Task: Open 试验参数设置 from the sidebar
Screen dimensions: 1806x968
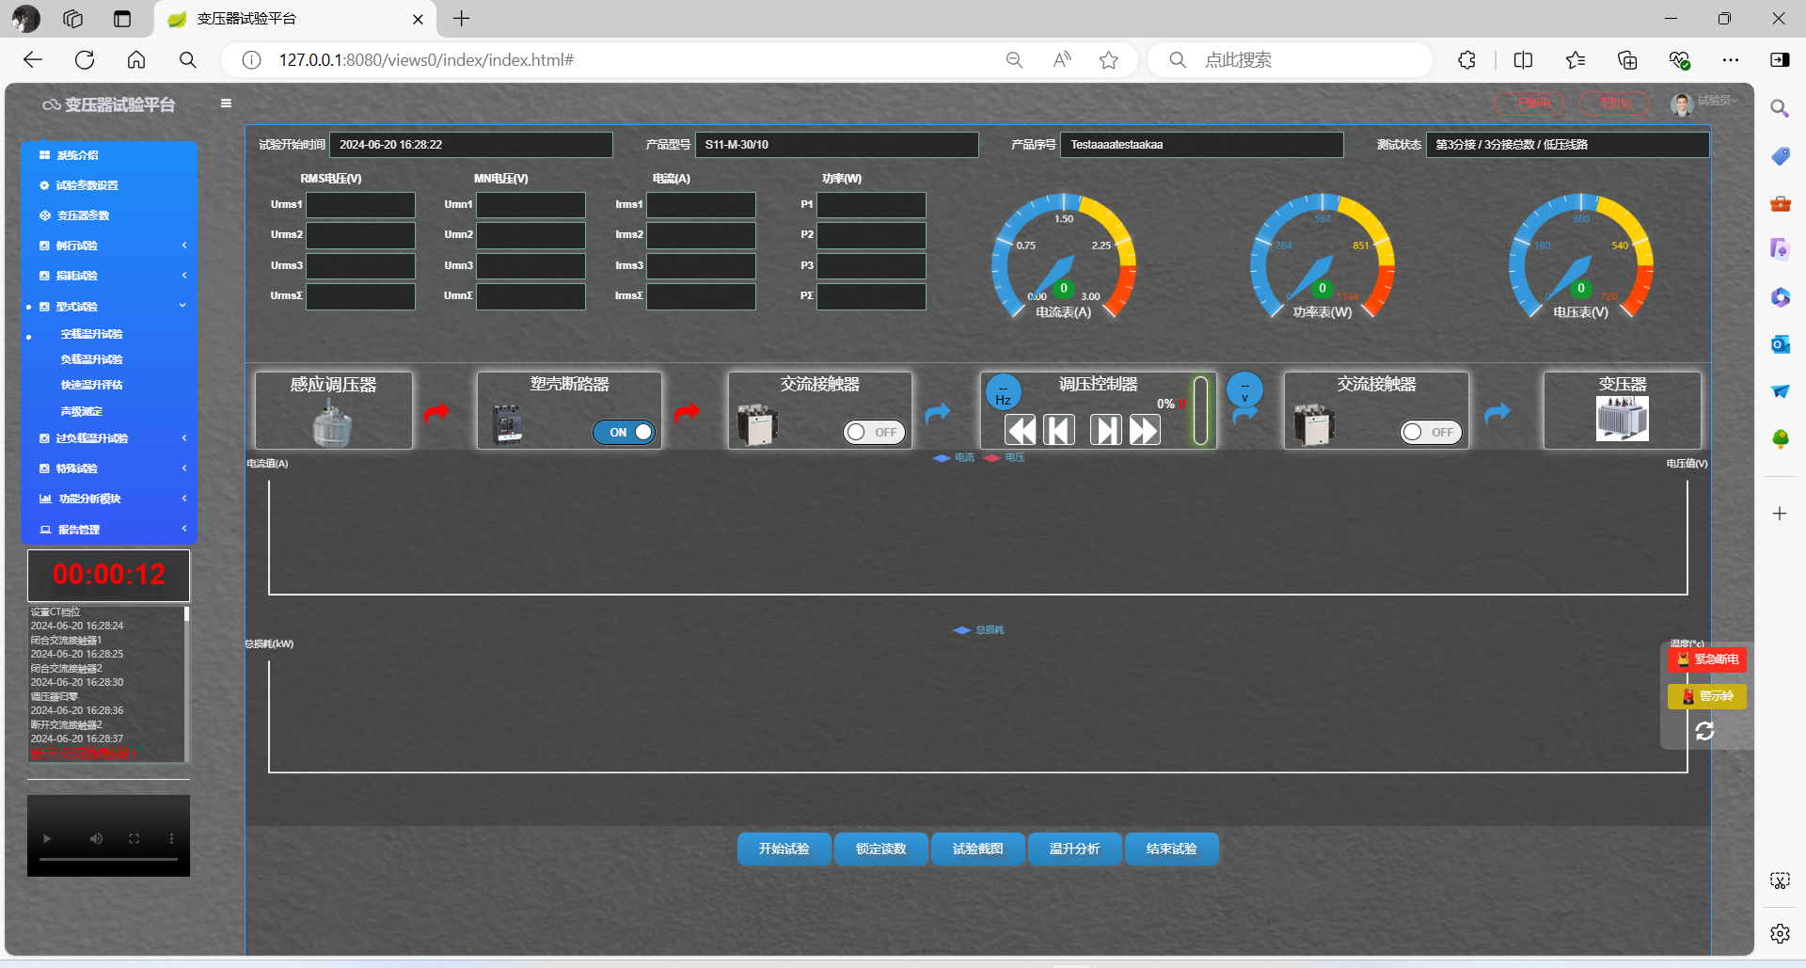Action: tap(87, 185)
